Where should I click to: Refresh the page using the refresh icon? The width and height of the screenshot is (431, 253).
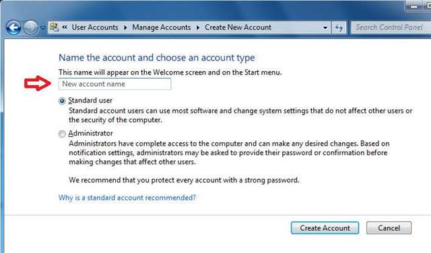[339, 28]
